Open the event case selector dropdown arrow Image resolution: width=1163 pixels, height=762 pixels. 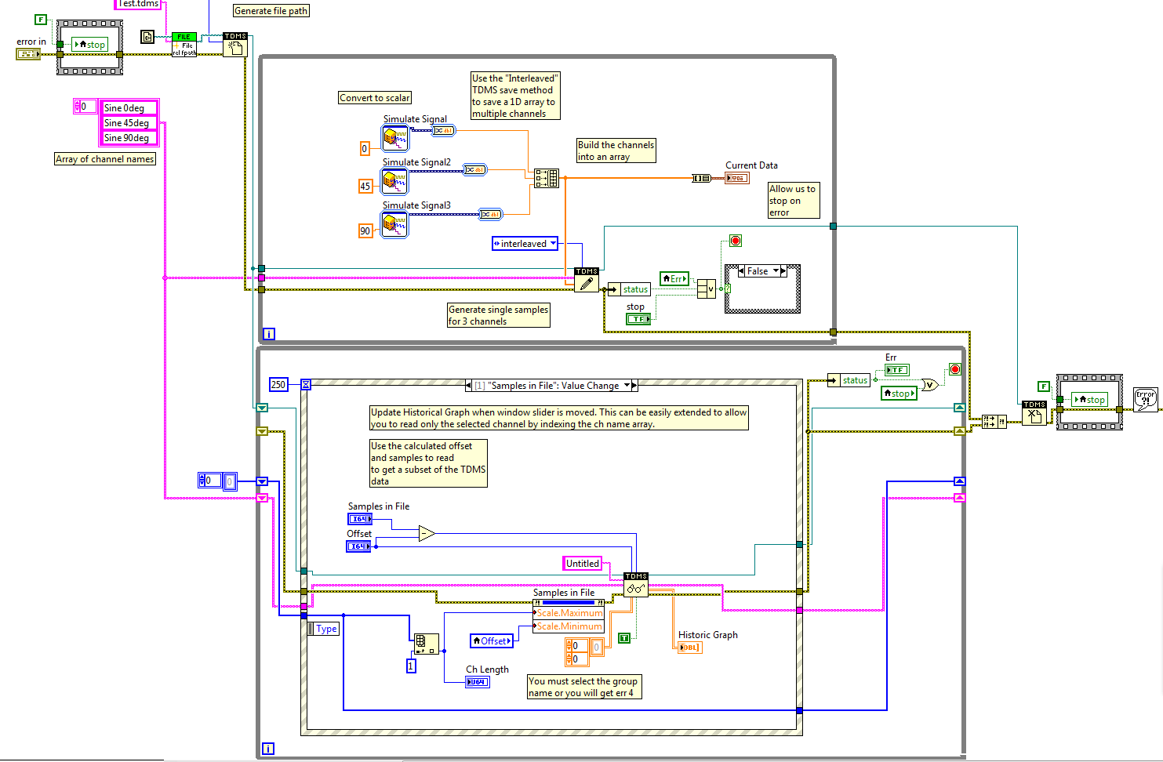click(627, 385)
